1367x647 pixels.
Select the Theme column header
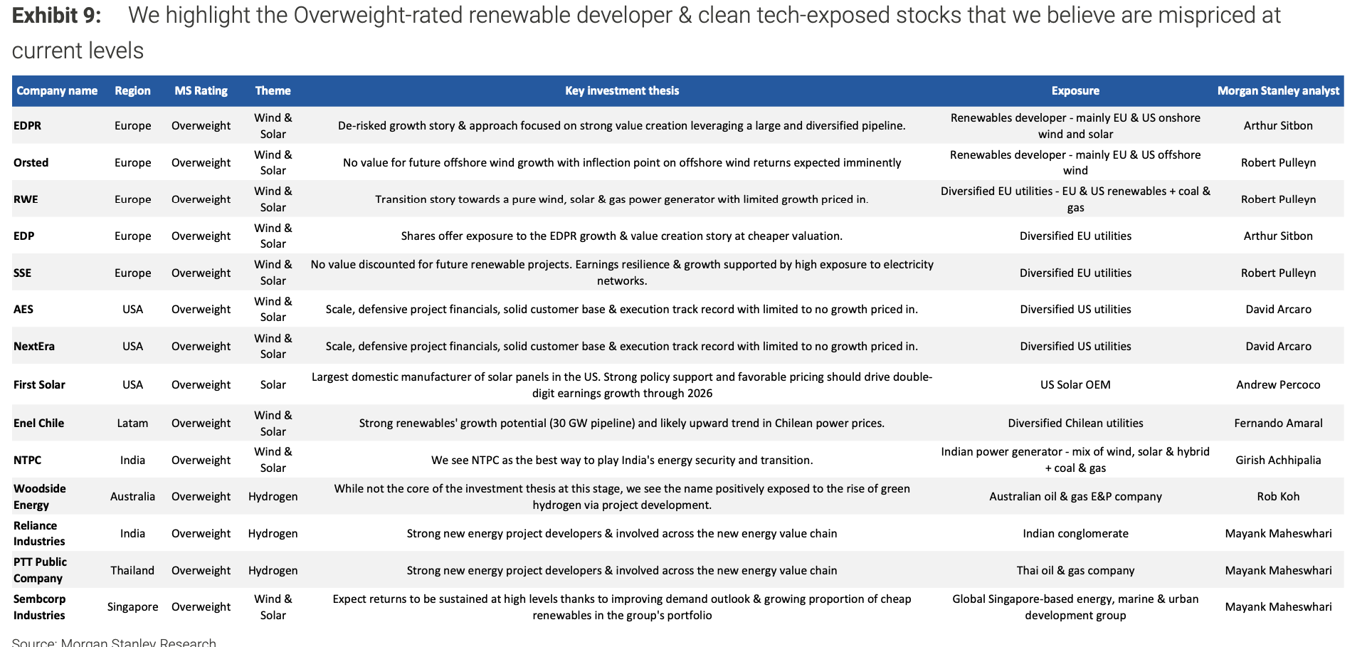[273, 90]
